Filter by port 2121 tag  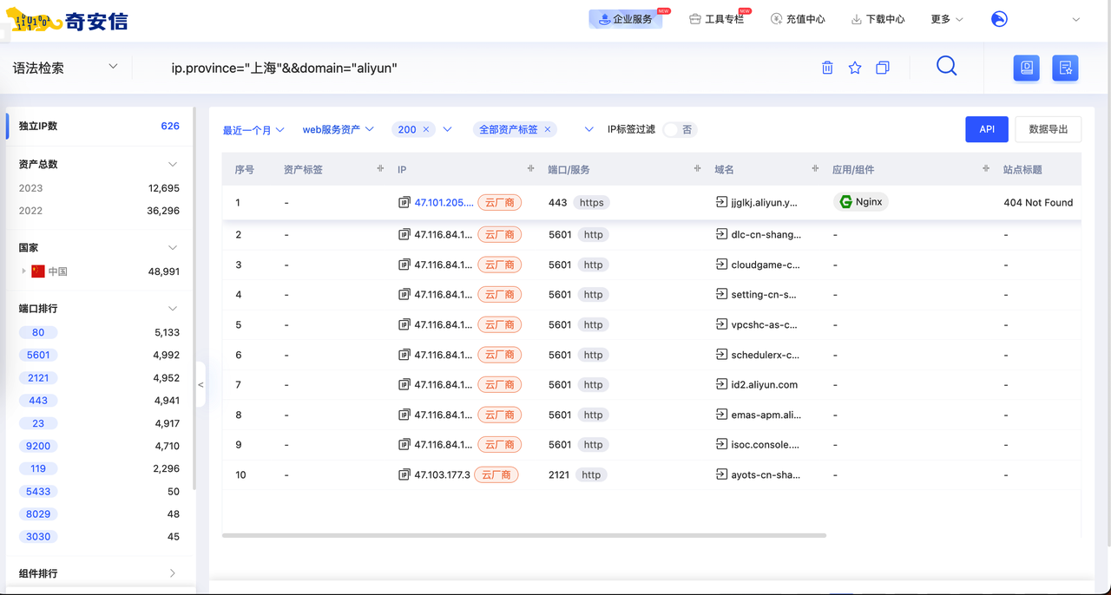(38, 378)
